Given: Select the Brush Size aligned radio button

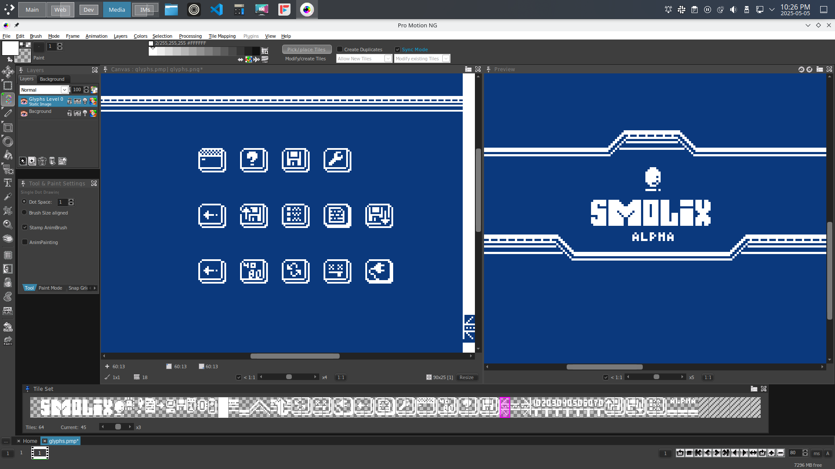Looking at the screenshot, I should 24,212.
